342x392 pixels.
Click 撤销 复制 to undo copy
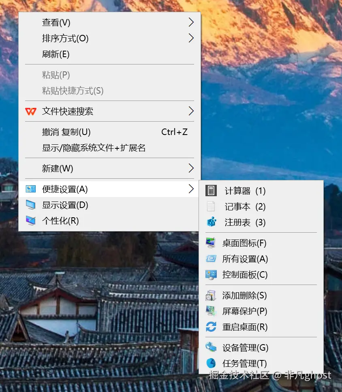point(66,132)
